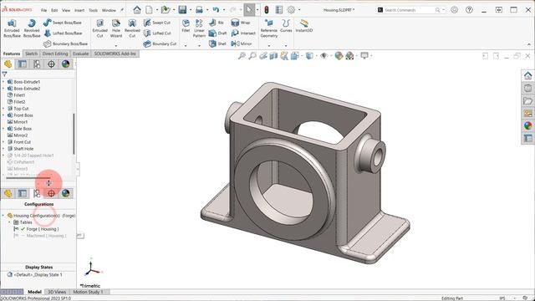Open Reference Geometry tools
The width and height of the screenshot is (535, 301).
pos(269,28)
